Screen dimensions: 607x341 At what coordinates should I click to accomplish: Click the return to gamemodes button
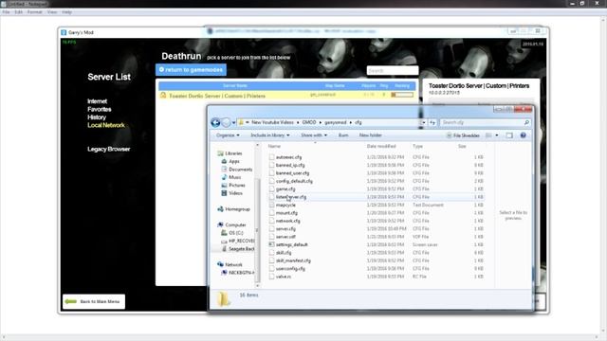click(191, 69)
